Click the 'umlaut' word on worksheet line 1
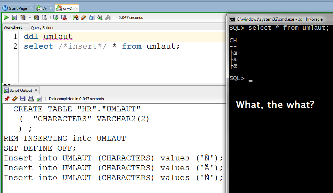This screenshot has width=333, height=193. tap(58, 36)
